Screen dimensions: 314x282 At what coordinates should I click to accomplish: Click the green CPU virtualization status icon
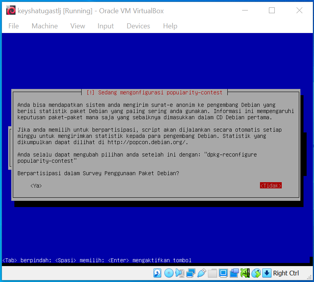tap(245, 273)
